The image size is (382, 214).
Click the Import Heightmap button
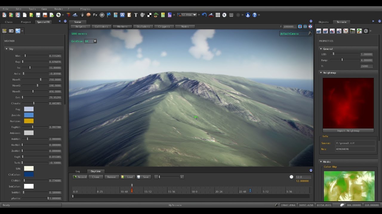click(348, 131)
